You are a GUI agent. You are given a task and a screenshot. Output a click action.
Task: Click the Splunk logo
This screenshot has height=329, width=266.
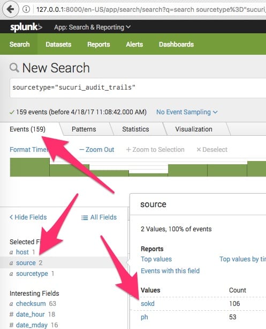point(26,27)
